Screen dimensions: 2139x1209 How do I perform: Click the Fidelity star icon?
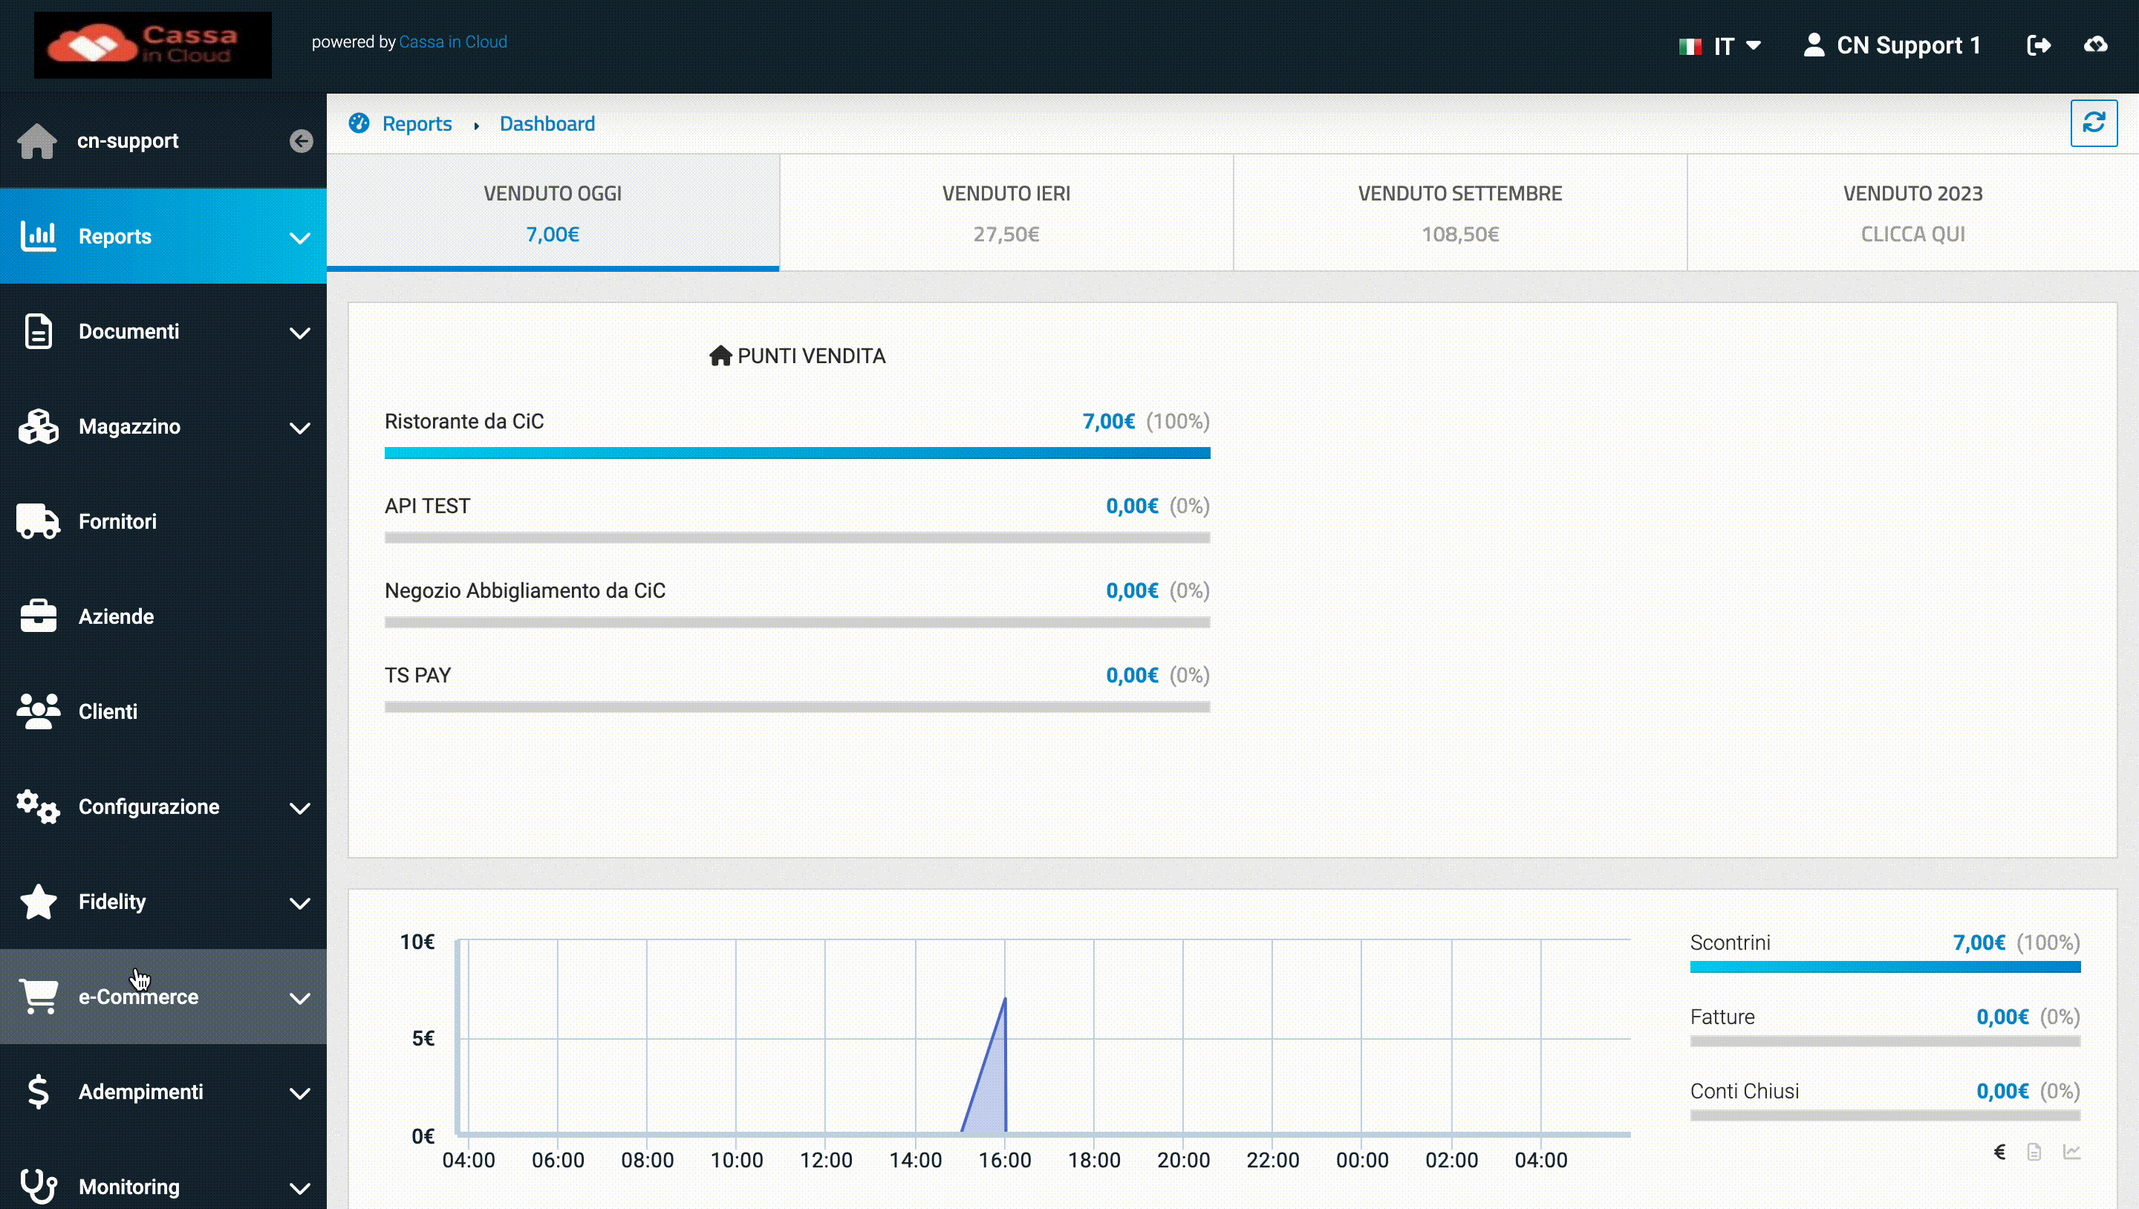coord(38,902)
